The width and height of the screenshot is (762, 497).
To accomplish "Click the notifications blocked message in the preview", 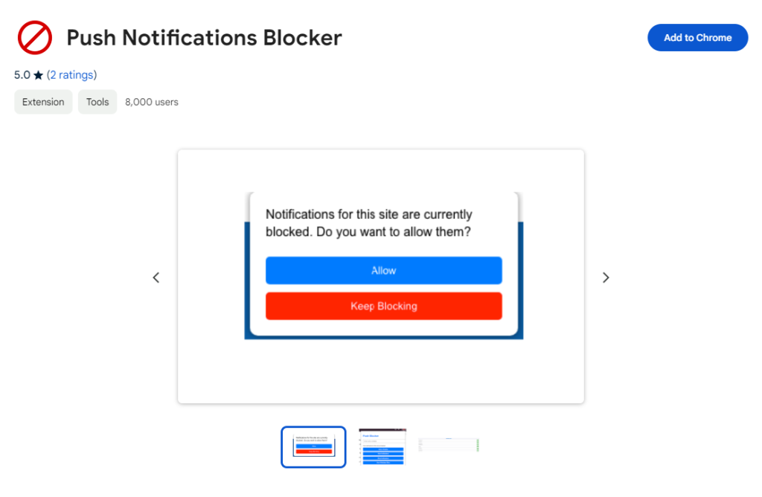I will coord(369,223).
